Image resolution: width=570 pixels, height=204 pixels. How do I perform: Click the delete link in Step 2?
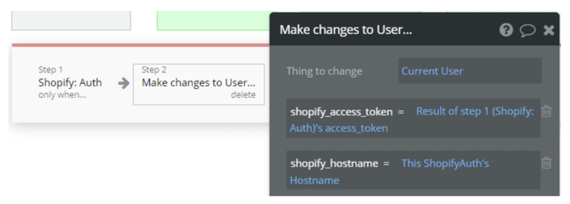243,95
